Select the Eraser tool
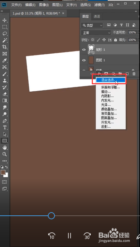140x247 pixels. 5,94
